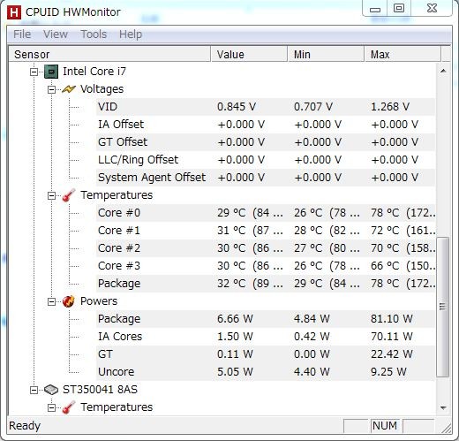The width and height of the screenshot is (459, 441).
Task: Maximize the HWMonitor window
Action: [399, 9]
